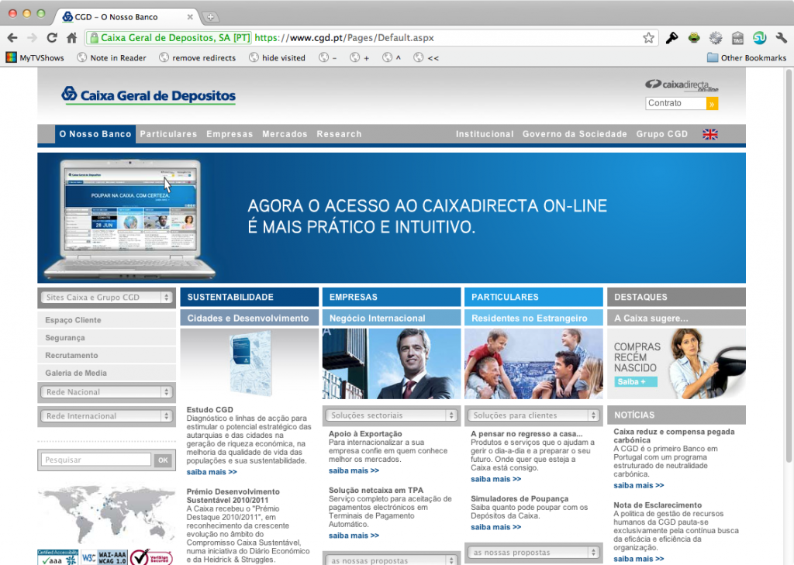Click the green frog extension icon

click(694, 37)
